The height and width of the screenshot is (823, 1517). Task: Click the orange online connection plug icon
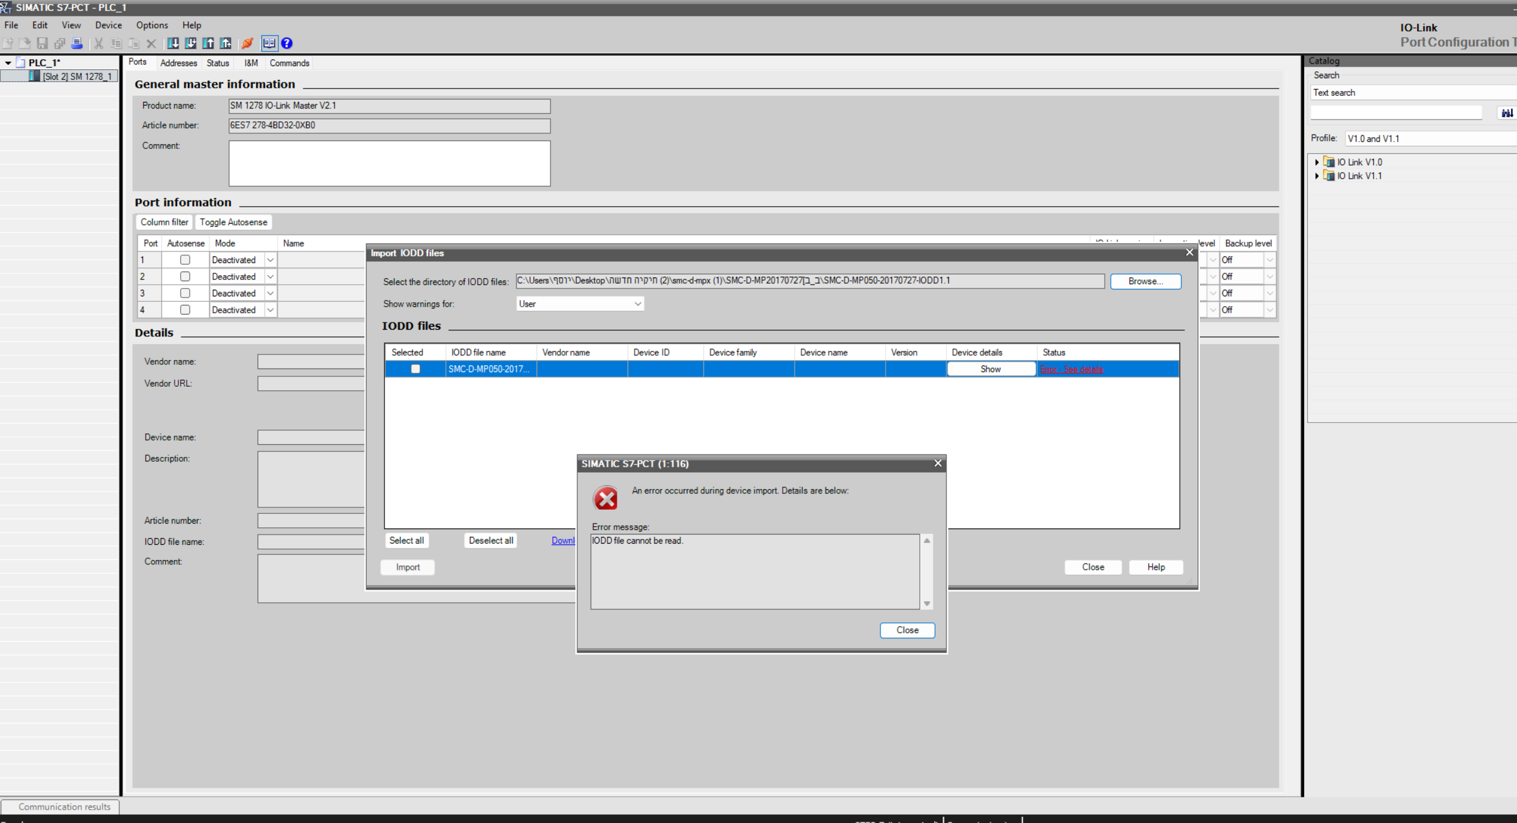247,43
